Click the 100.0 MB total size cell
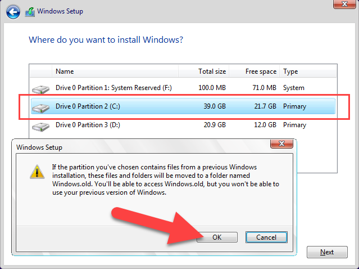This screenshot has width=359, height=269. (x=212, y=88)
